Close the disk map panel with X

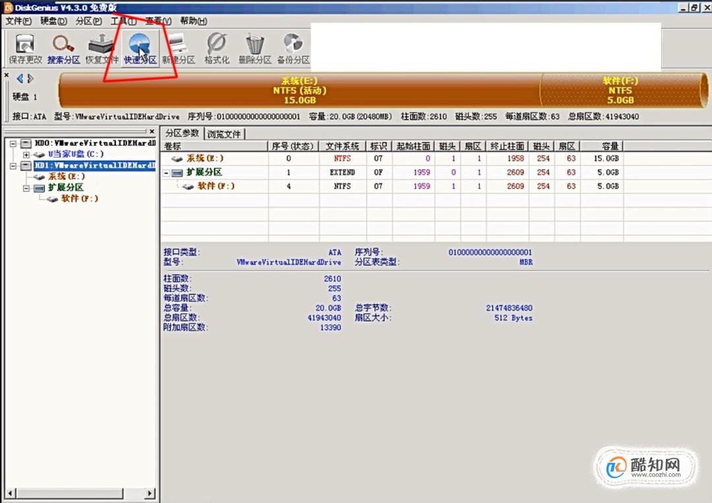coord(7,75)
